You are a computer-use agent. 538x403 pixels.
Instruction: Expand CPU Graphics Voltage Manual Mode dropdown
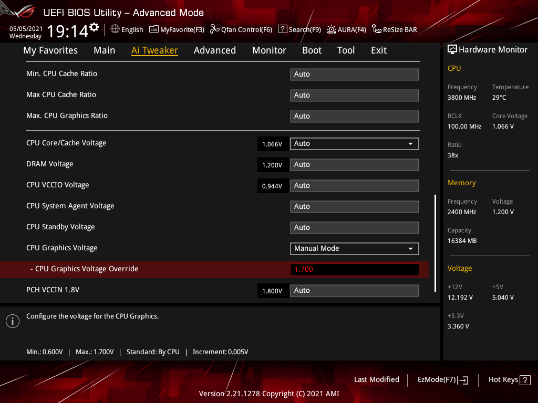(355, 248)
